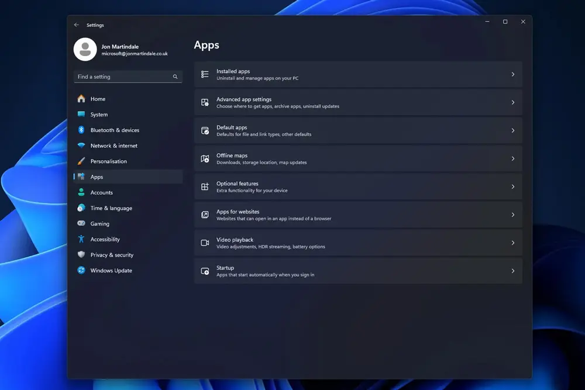Screen dimensions: 585x390
Task: Open Optional features via its chevron arrow
Action: click(x=513, y=187)
